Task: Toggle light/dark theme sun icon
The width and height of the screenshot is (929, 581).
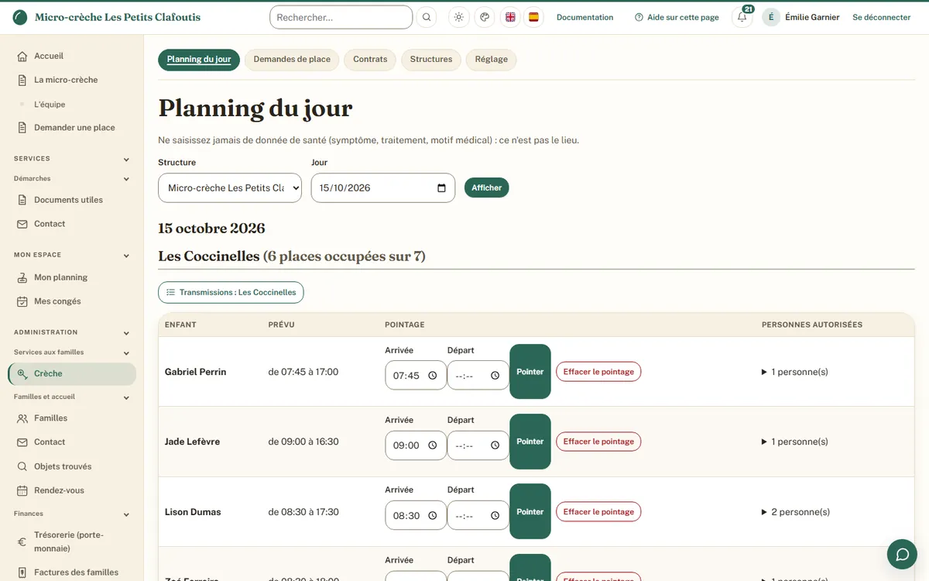Action: coord(459,17)
